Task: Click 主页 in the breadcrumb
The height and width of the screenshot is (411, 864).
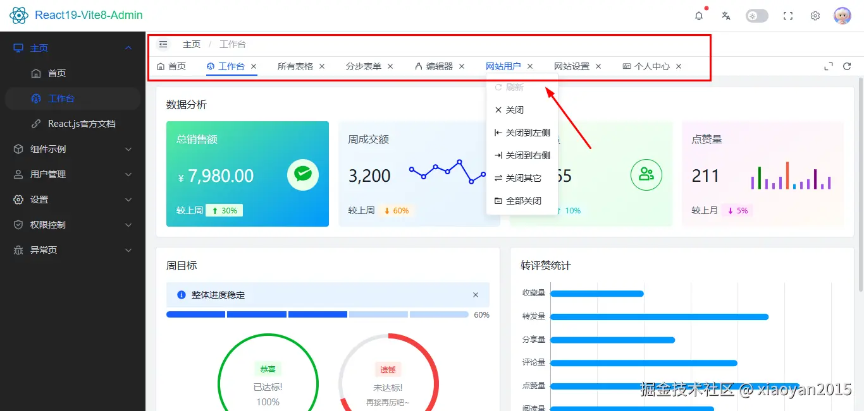Action: [192, 44]
